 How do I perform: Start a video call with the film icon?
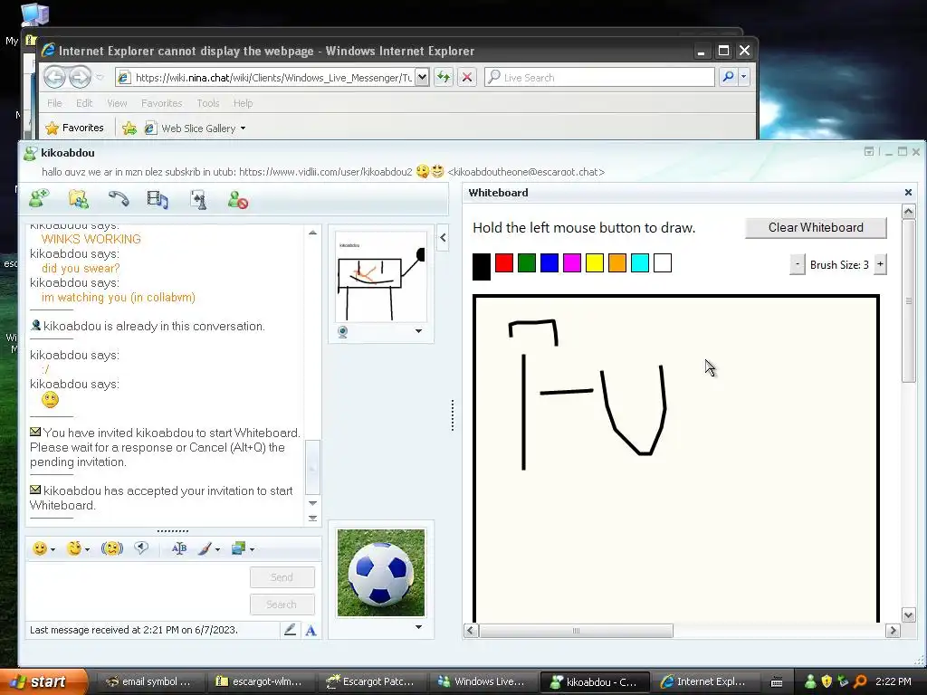(x=158, y=200)
